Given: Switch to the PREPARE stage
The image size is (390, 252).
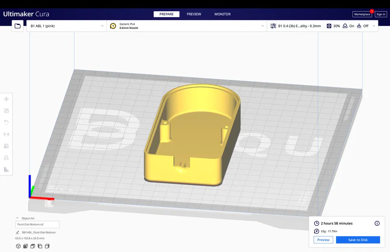Looking at the screenshot, I should pyautogui.click(x=167, y=14).
